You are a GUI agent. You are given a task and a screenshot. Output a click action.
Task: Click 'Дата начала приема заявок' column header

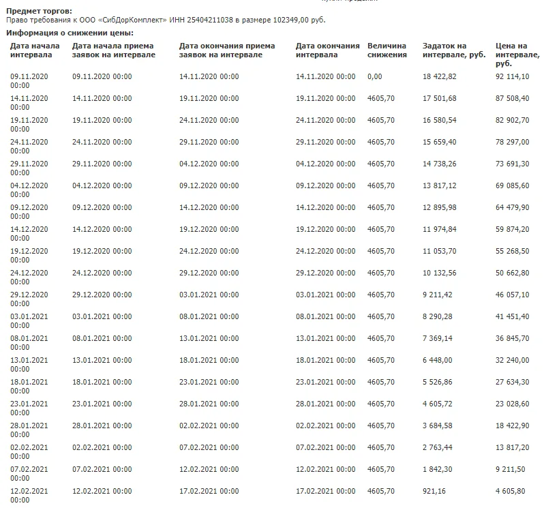[114, 50]
